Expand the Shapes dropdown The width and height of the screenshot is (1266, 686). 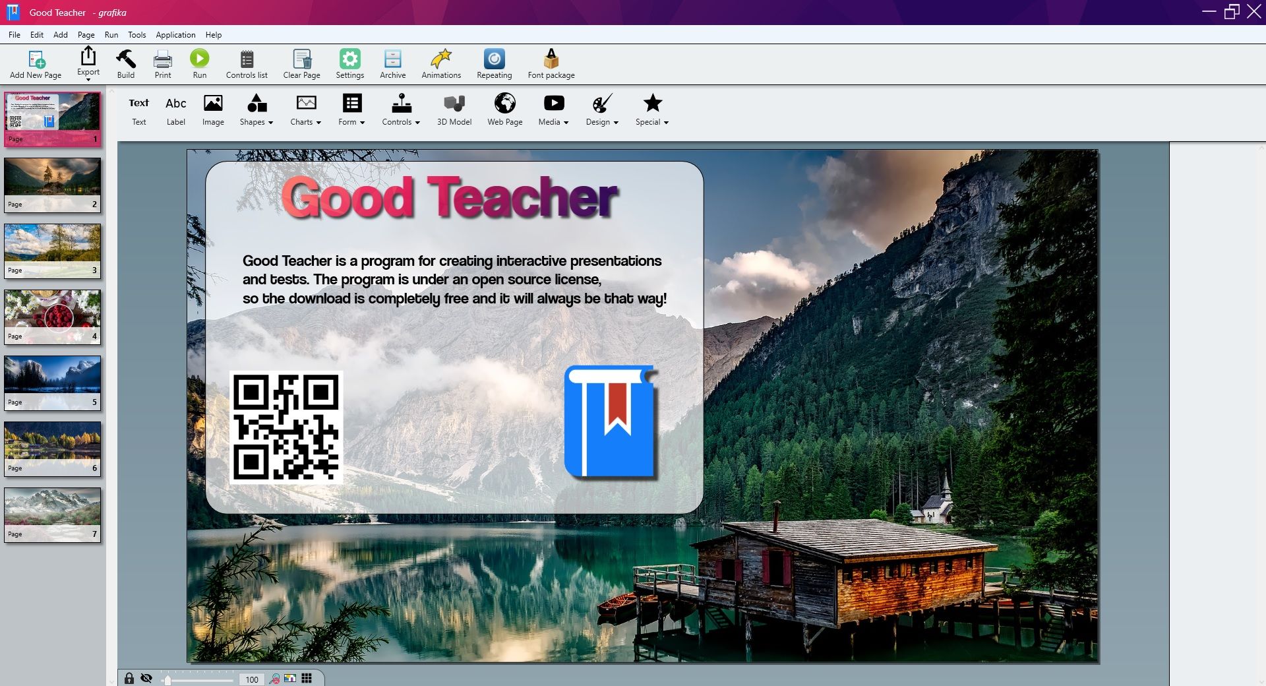256,110
